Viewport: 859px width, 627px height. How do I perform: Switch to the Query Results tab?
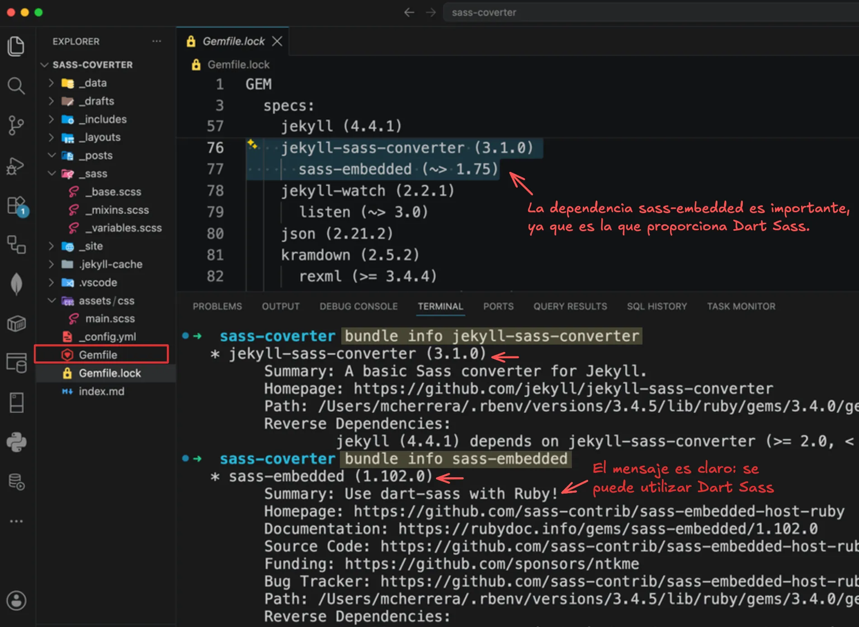point(570,306)
